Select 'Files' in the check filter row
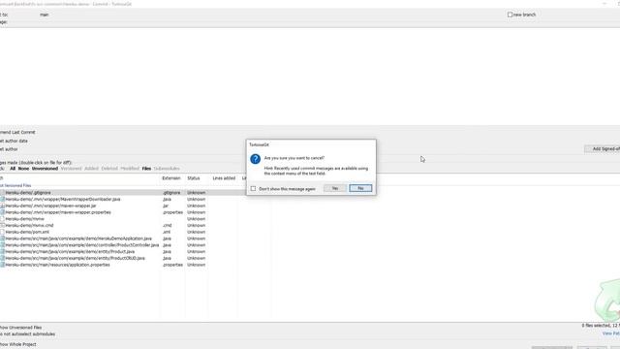 tap(146, 169)
